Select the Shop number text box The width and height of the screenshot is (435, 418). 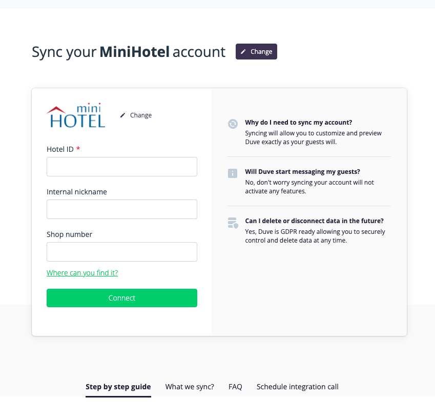[x=122, y=252]
